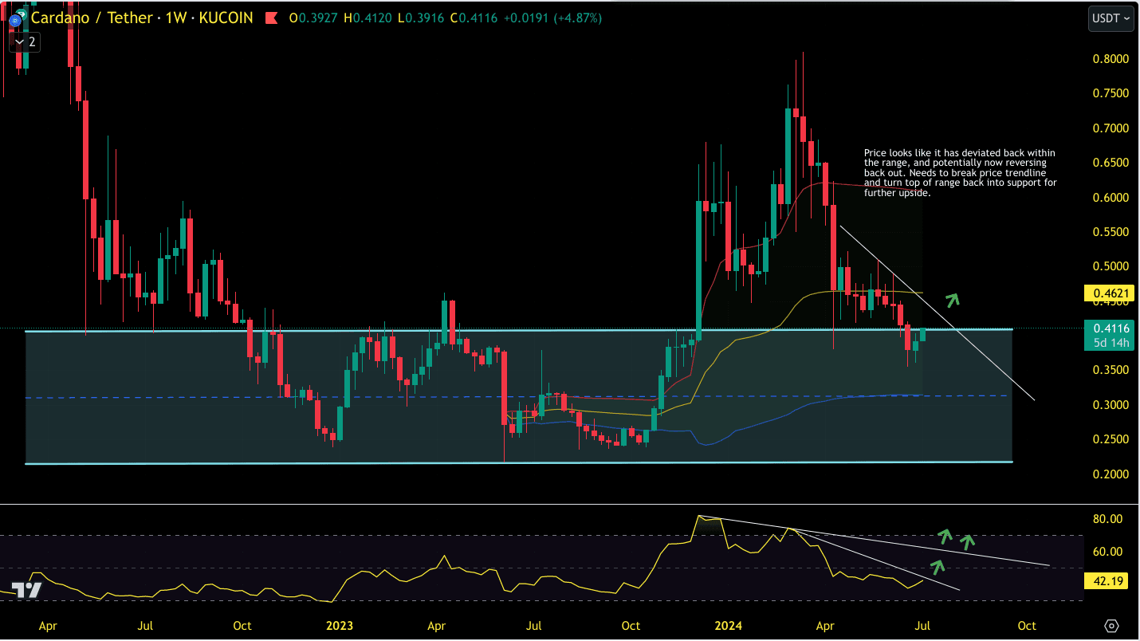The image size is (1140, 641).
Task: Click the red flag icon beside KUCOIN
Action: coord(271,18)
